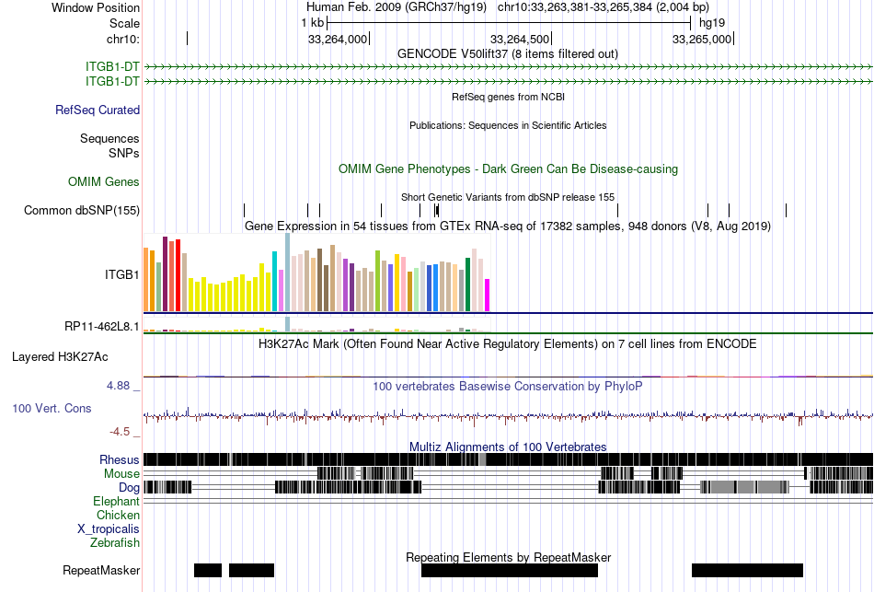The width and height of the screenshot is (874, 592).
Task: Click the RP11-462L8.1 gene label
Action: point(102,327)
